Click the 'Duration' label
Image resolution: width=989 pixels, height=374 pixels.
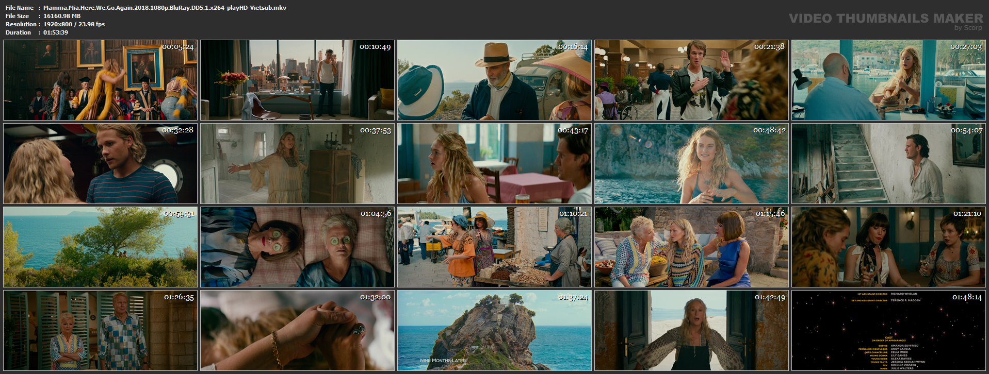[x=19, y=32]
